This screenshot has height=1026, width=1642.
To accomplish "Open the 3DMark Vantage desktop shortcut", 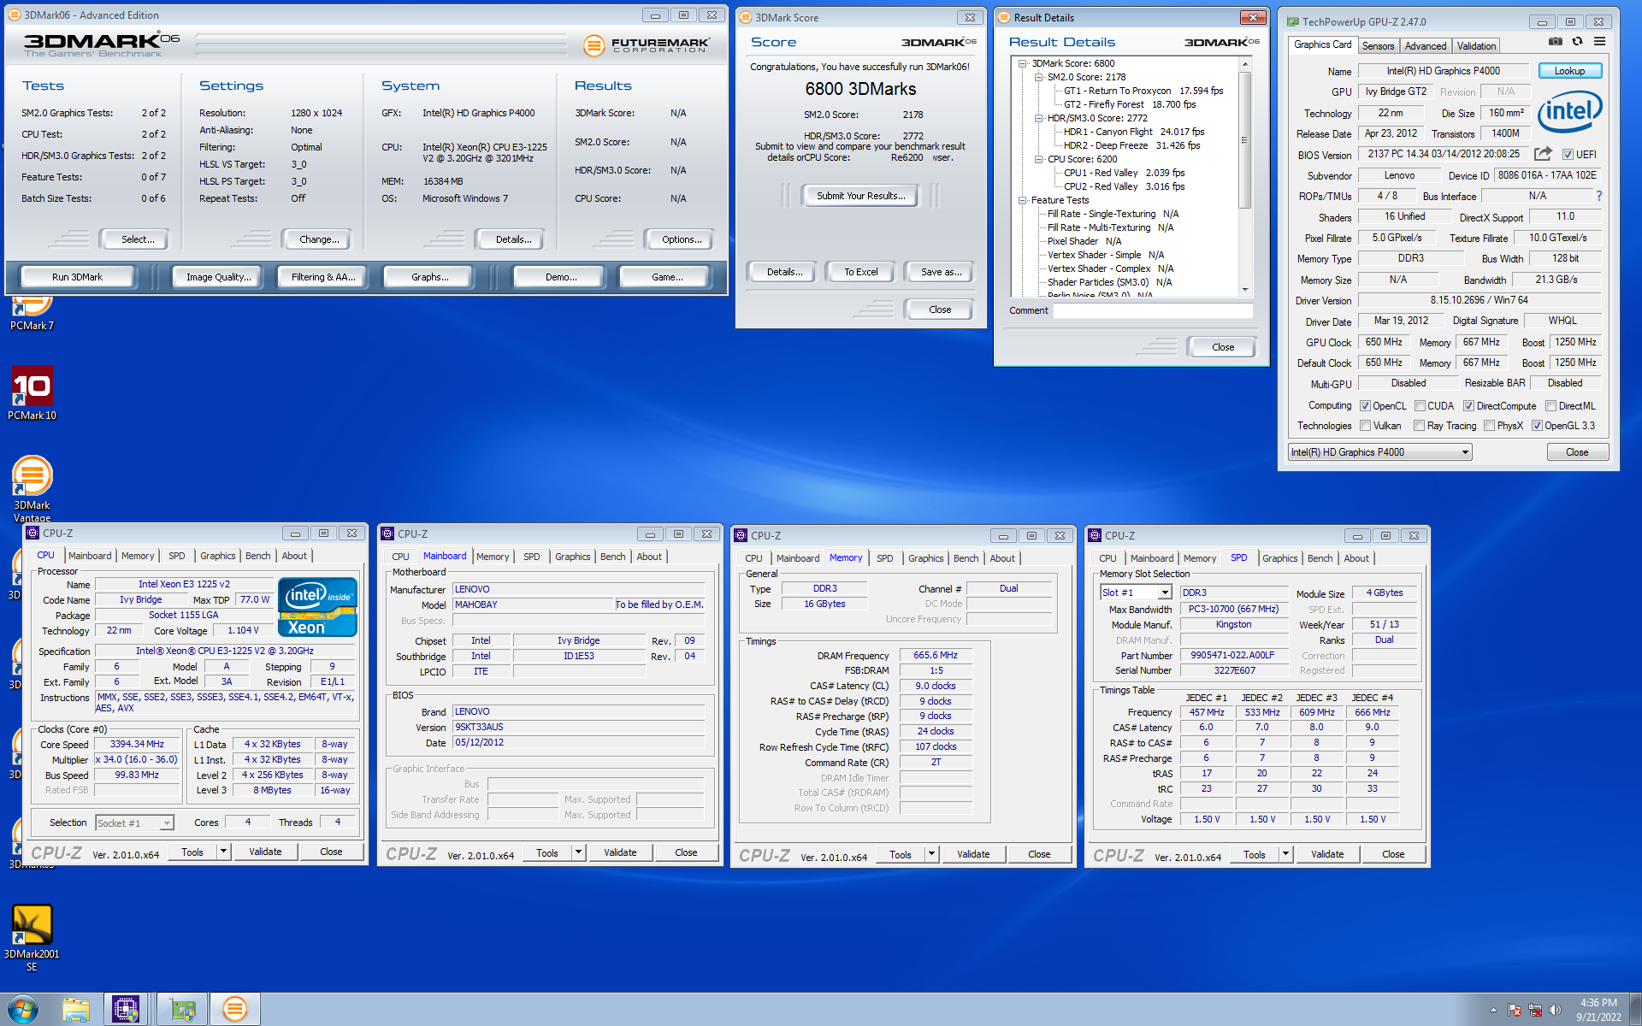I will click(32, 488).
